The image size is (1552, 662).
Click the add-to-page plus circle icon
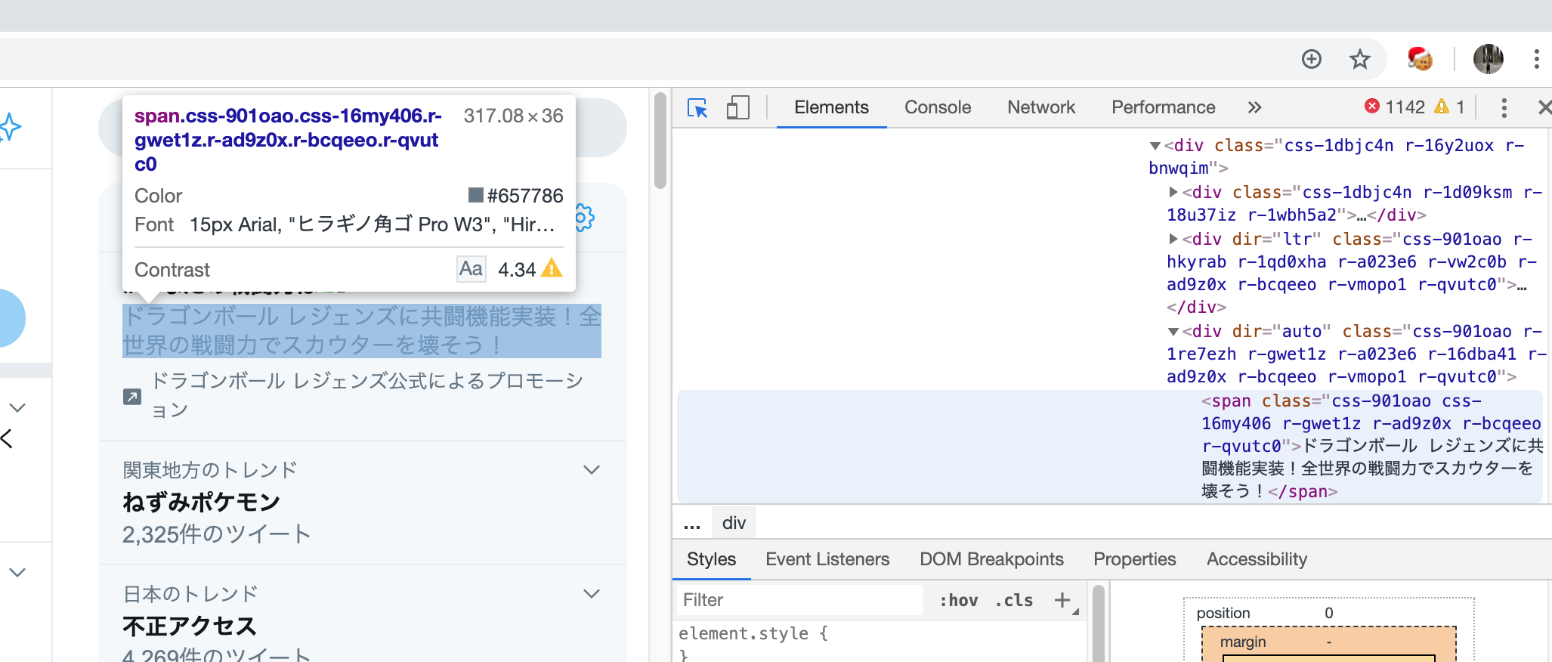click(x=1312, y=59)
